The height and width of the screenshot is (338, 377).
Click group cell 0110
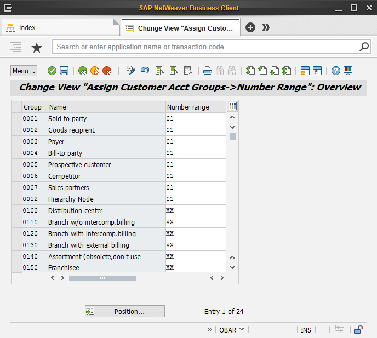pos(35,222)
